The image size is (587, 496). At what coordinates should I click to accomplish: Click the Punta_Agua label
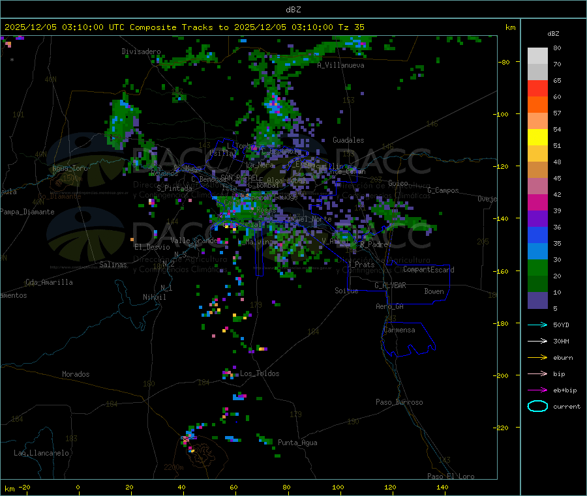[297, 443]
